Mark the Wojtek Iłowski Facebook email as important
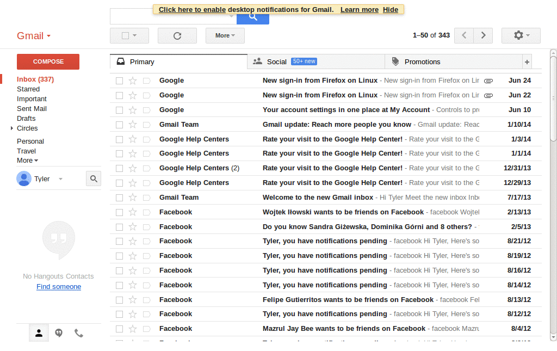Image resolution: width=557 pixels, height=351 pixels. tap(146, 212)
